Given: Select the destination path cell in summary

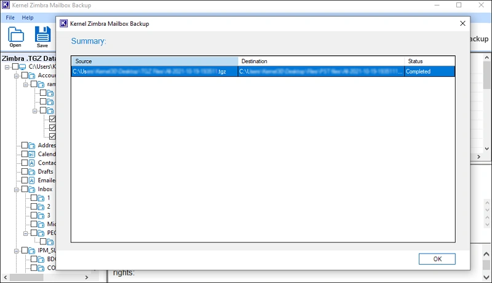Looking at the screenshot, I should point(321,71).
